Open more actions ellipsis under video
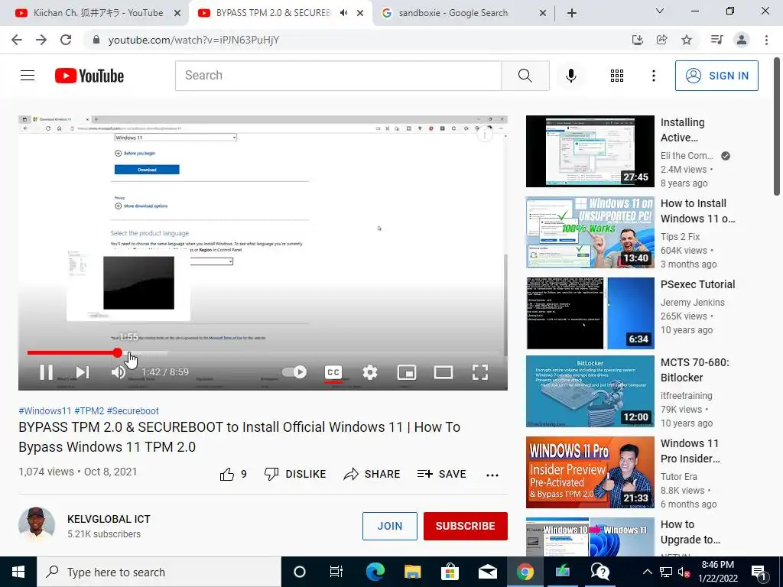Screen dimensions: 783x587 (492, 475)
